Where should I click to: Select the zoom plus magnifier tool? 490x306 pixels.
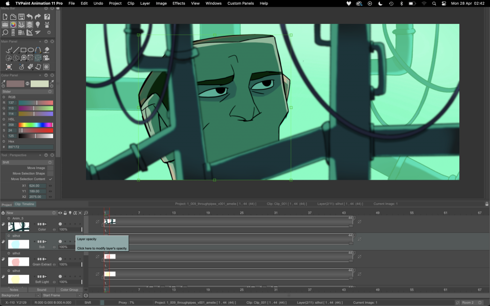point(23,58)
